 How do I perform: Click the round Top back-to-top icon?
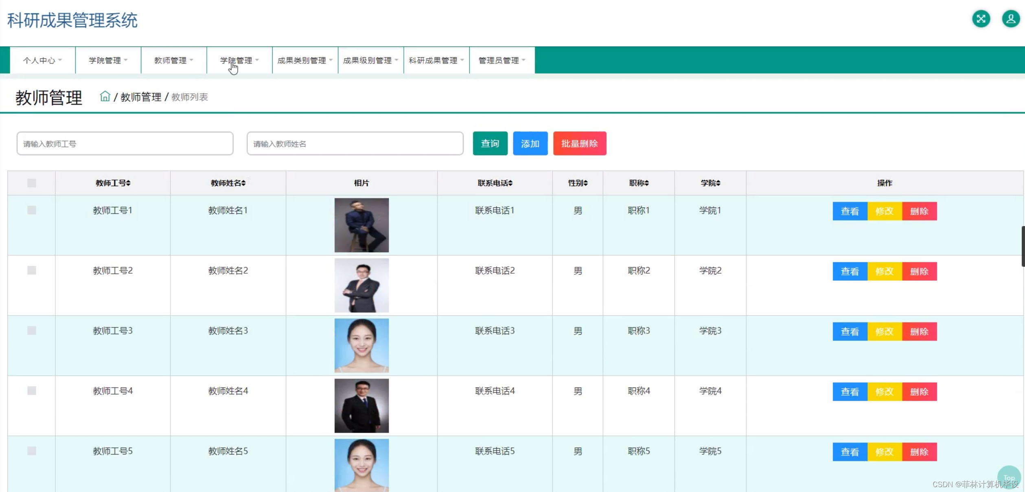1009,477
